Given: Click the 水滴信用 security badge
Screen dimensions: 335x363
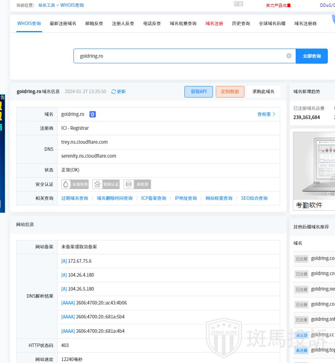Looking at the screenshot, I should pos(75,184).
